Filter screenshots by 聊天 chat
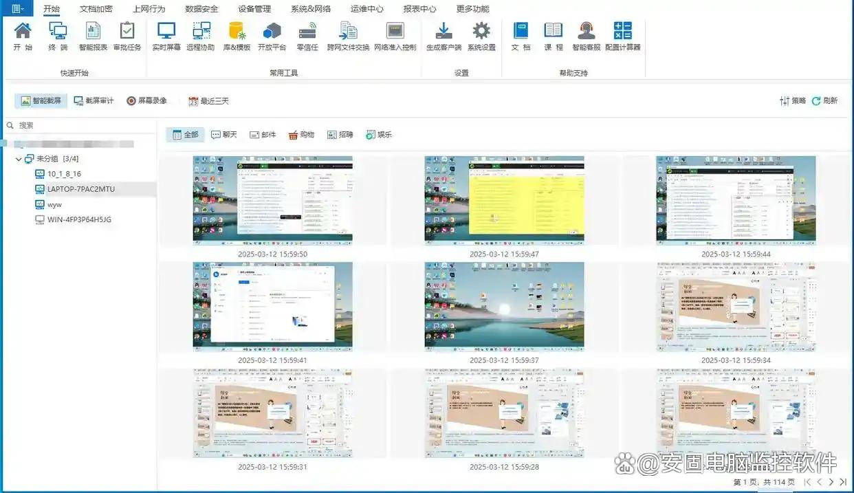Image resolution: width=854 pixels, height=493 pixels. (x=223, y=135)
